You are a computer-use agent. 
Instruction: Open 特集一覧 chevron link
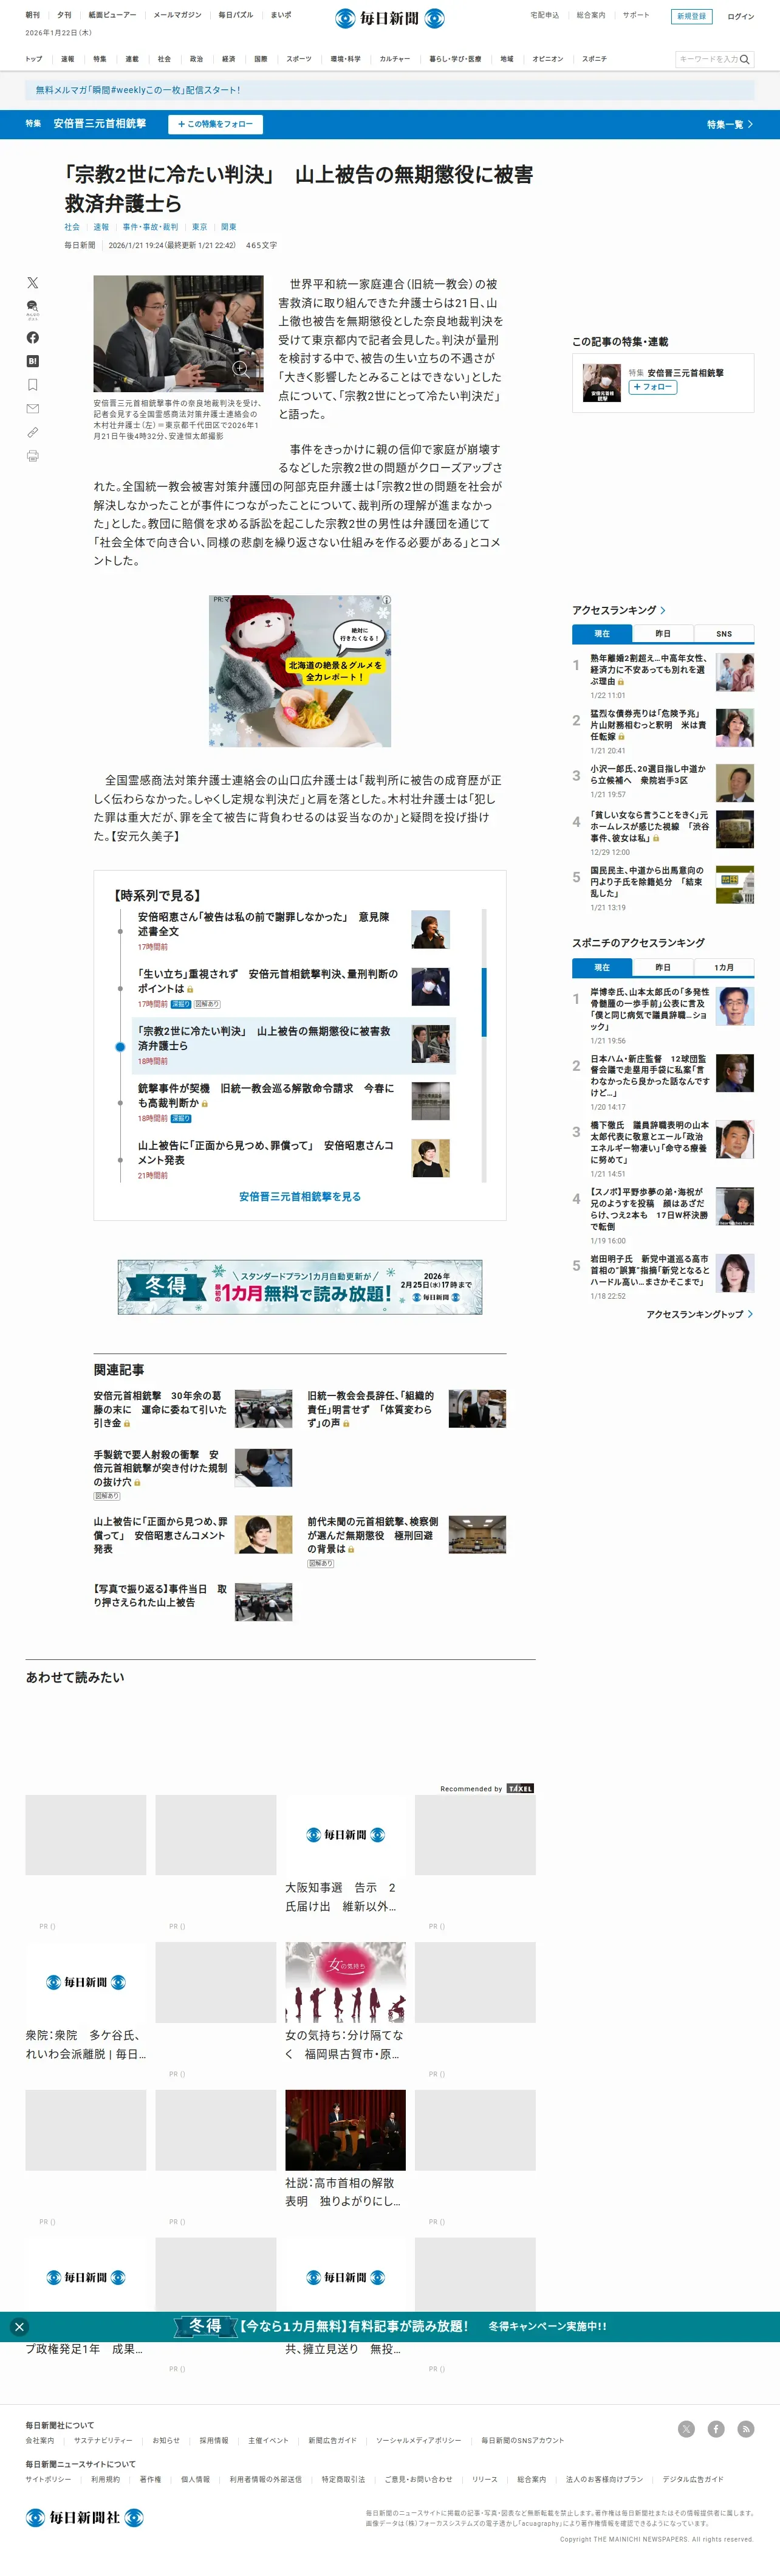point(730,124)
